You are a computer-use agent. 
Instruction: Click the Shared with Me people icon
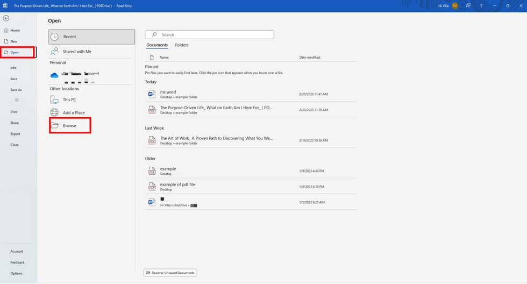54,52
